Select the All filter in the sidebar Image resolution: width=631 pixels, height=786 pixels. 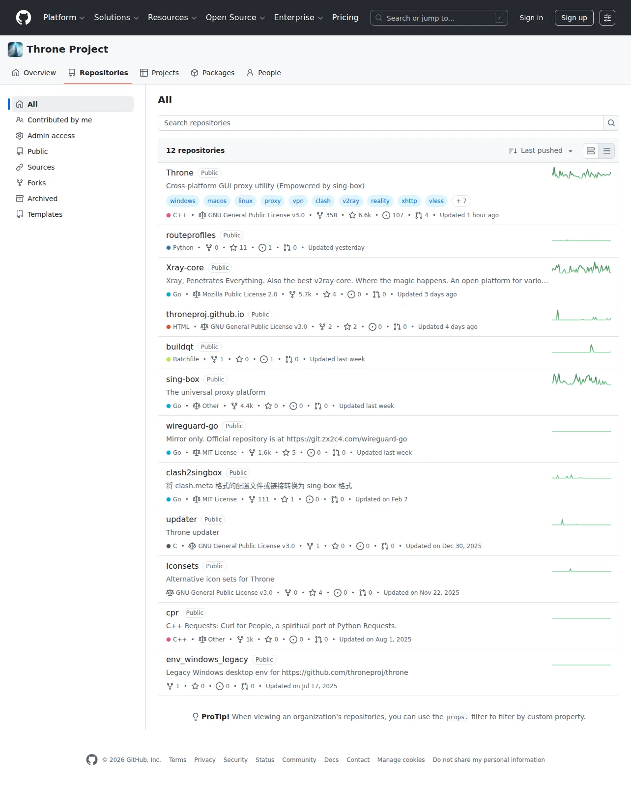tap(73, 104)
